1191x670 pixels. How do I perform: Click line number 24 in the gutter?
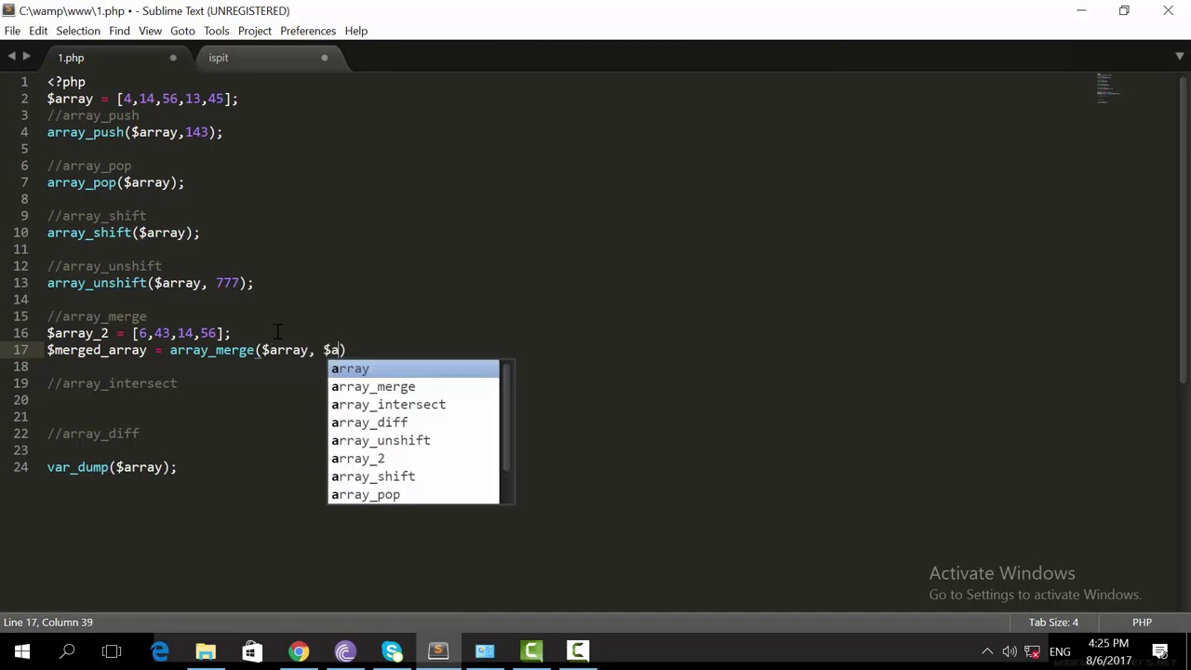pos(20,467)
